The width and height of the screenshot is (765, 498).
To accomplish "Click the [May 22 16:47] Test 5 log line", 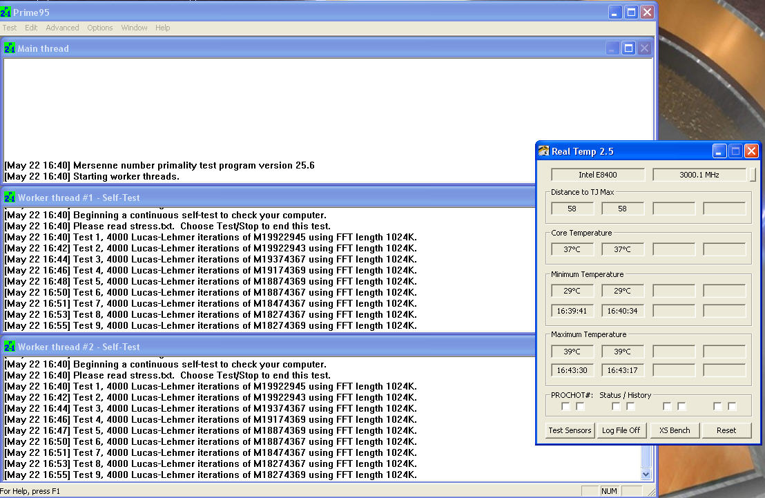I will pyautogui.click(x=211, y=430).
